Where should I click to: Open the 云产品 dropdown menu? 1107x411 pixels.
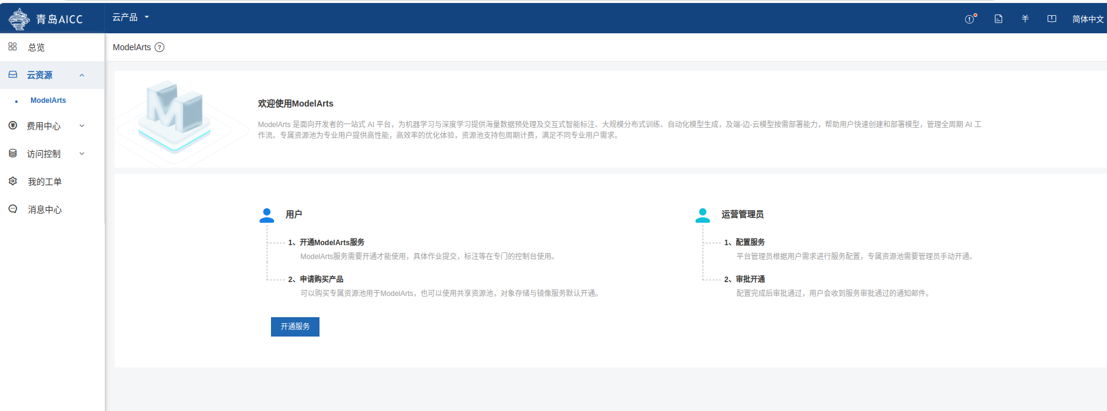130,17
